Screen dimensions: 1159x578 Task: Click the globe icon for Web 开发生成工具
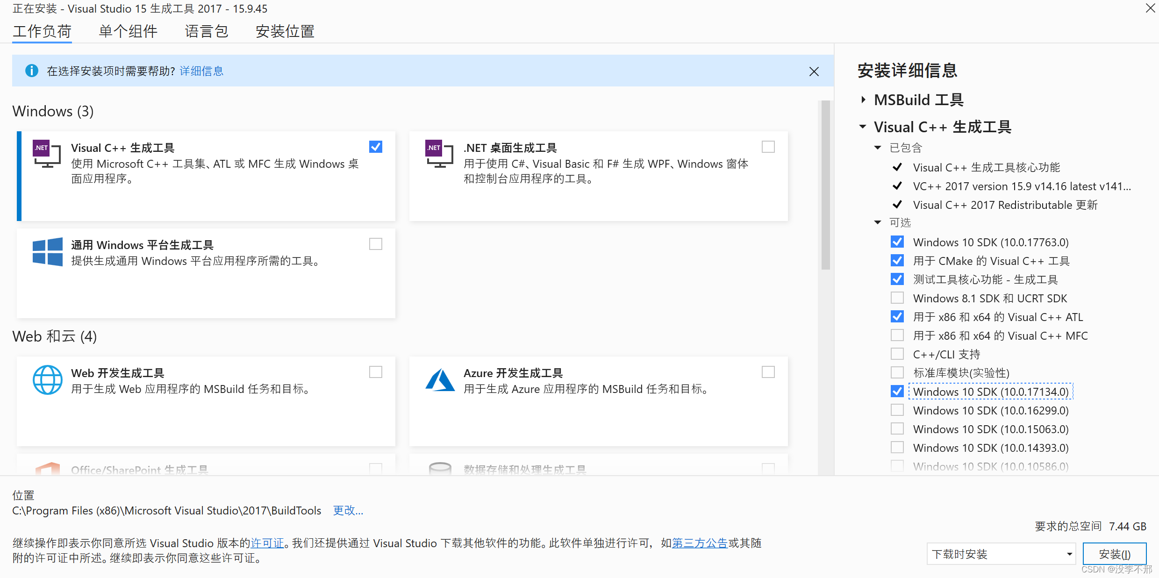pyautogui.click(x=47, y=380)
